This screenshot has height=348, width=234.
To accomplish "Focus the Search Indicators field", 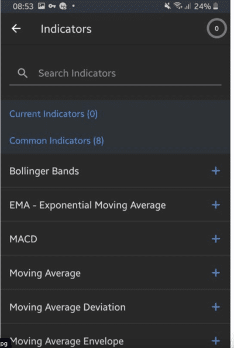I will pyautogui.click(x=115, y=73).
